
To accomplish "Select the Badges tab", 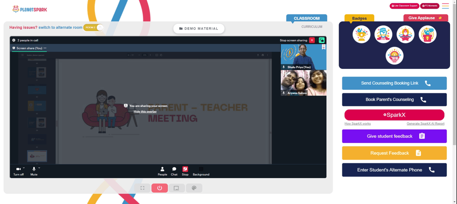I will pyautogui.click(x=359, y=18).
